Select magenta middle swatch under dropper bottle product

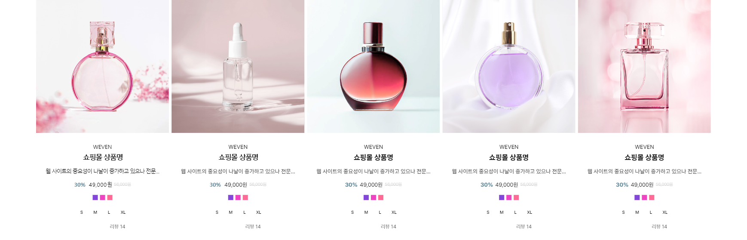pos(238,197)
